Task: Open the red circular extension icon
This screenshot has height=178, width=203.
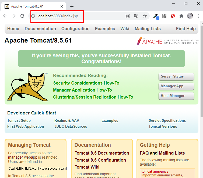Action: (173, 16)
